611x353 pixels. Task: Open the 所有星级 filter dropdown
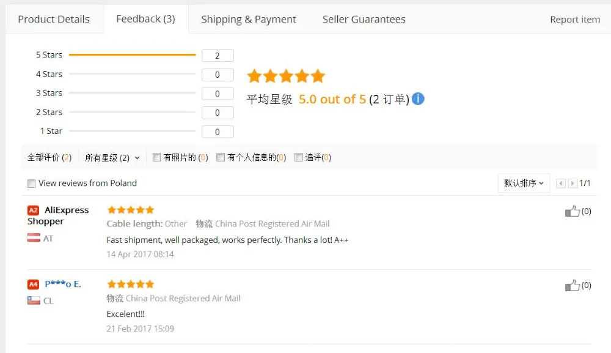(112, 157)
